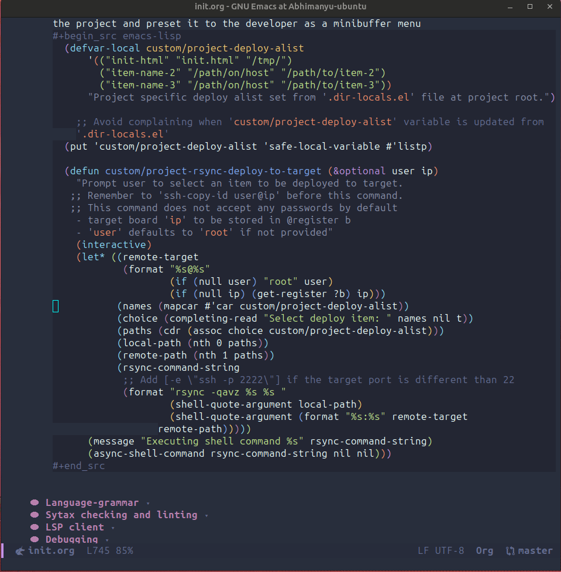Screen dimensions: 561x572
Task: Click the cursor box at names line start
Action: coord(56,306)
